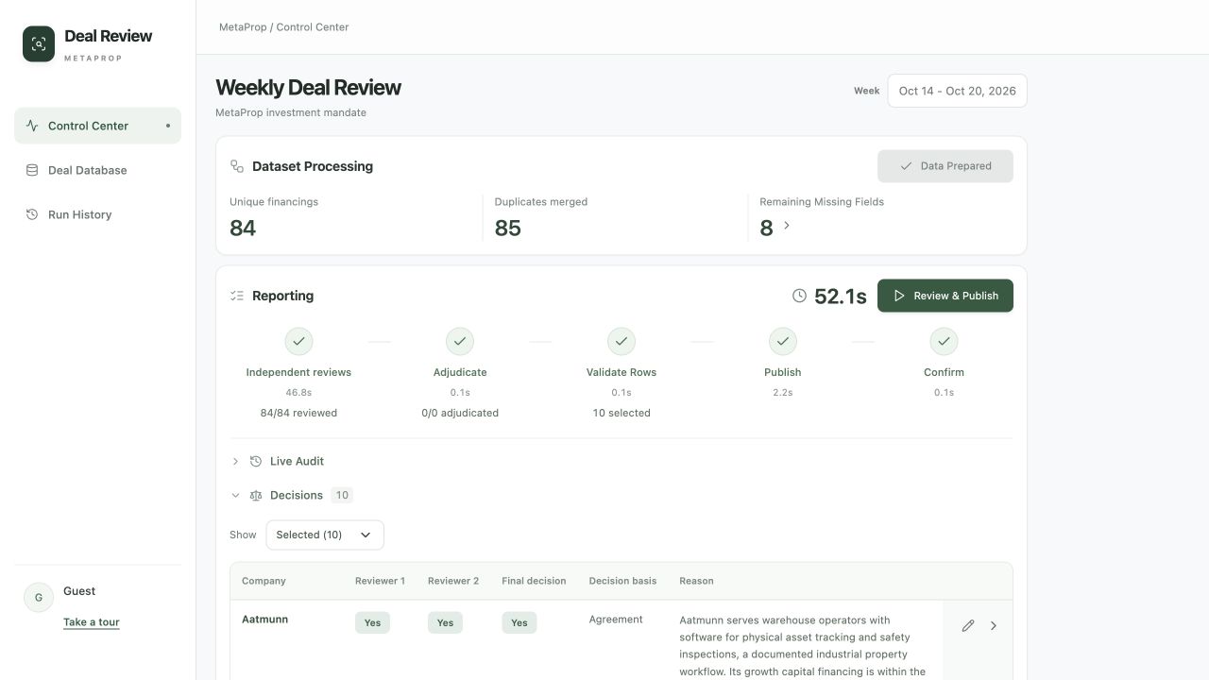Open the Run History page
Viewport: 1209px width, 680px height.
(x=97, y=214)
